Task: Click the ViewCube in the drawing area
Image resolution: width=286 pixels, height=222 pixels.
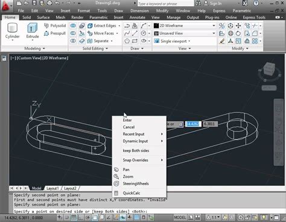Action: point(269,69)
